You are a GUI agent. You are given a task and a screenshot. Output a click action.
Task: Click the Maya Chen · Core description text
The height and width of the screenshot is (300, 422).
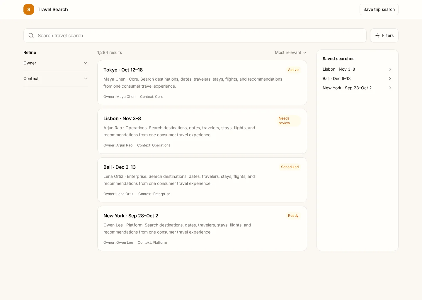coord(193,83)
